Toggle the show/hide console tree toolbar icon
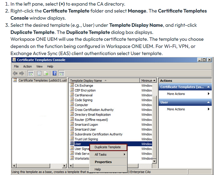223x175 pixels. click(31, 73)
